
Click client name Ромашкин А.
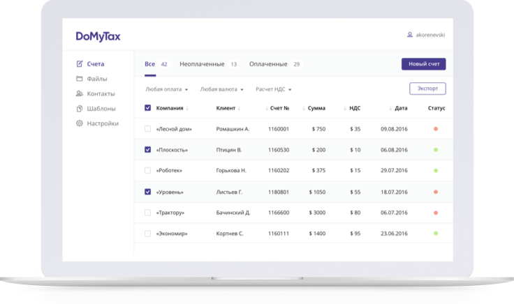233,129
